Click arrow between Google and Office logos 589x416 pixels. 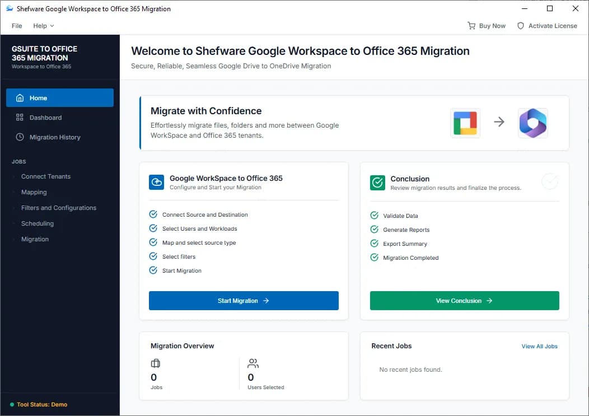pyautogui.click(x=499, y=121)
